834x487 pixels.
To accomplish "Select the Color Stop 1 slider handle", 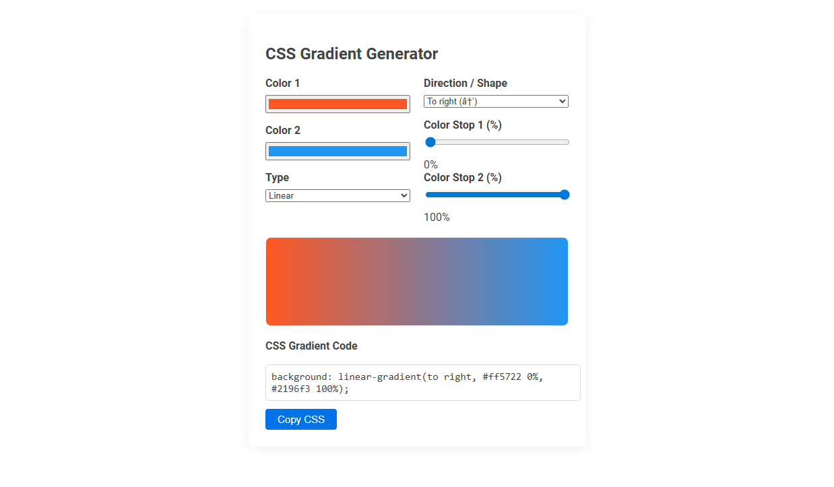I will click(x=430, y=141).
